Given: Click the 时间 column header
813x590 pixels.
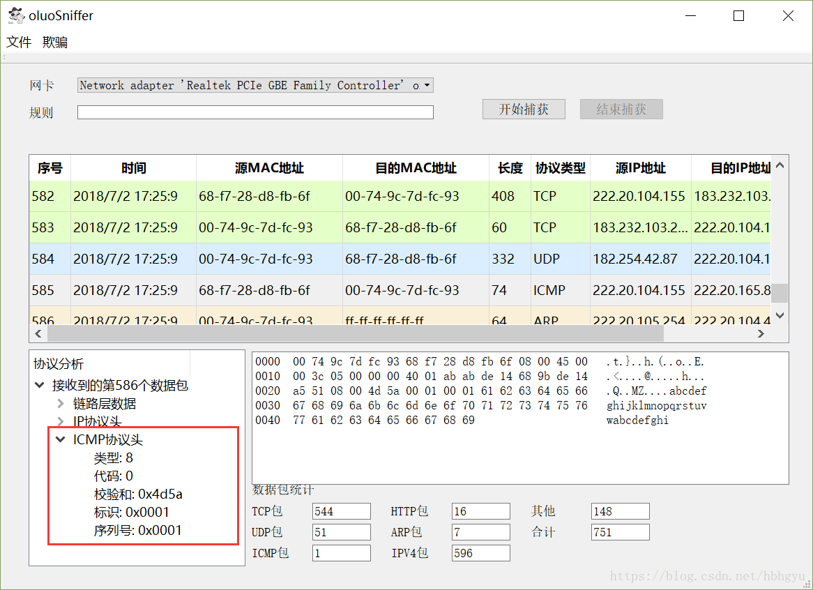Looking at the screenshot, I should point(134,168).
